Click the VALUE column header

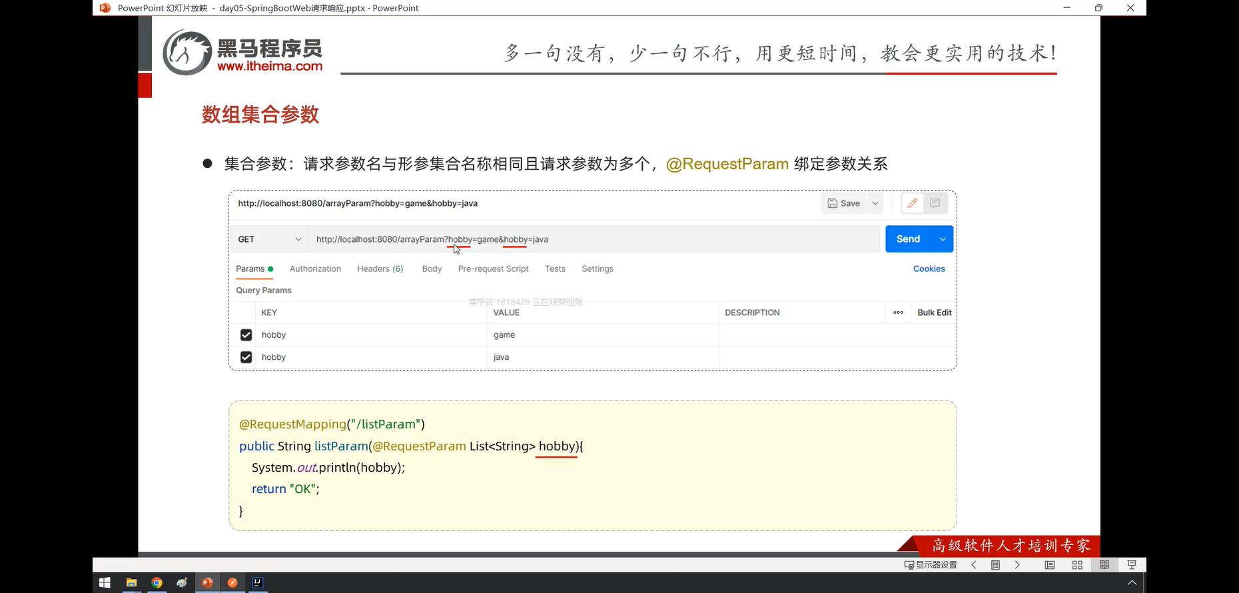coord(506,312)
